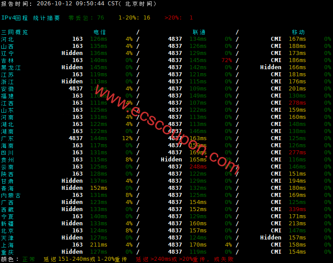Image resolution: width=333 pixels, height=263 pixels.
Task: Click the 1-20% loss count 16
Action: (x=146, y=18)
